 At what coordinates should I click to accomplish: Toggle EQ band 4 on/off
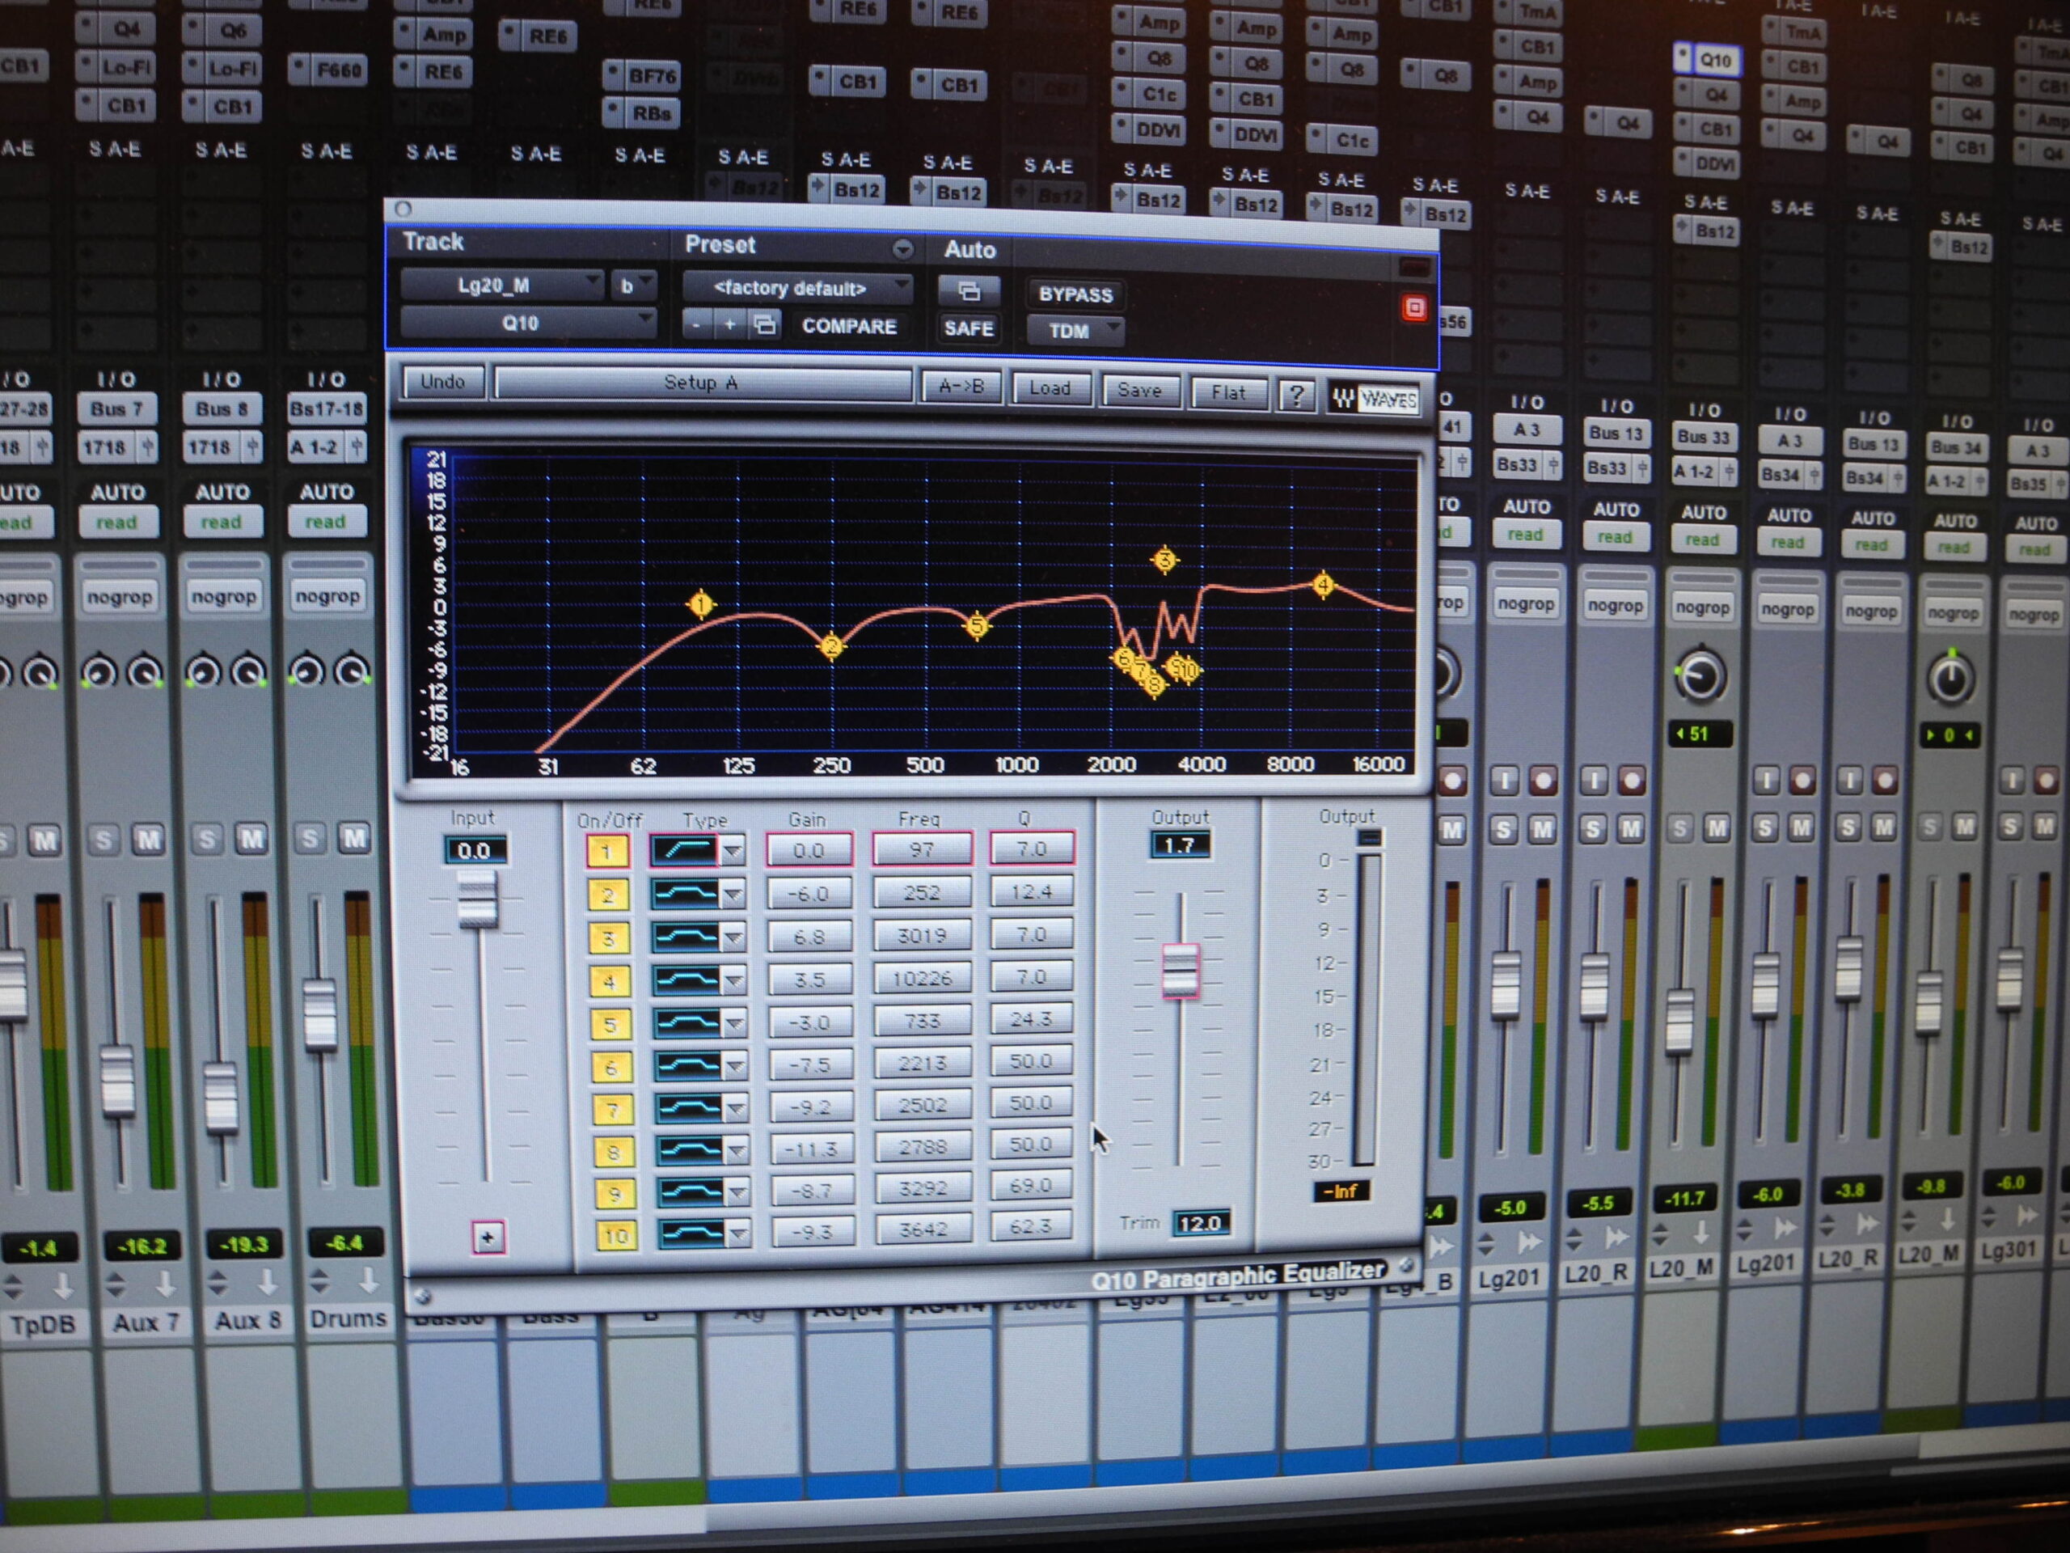tap(609, 981)
